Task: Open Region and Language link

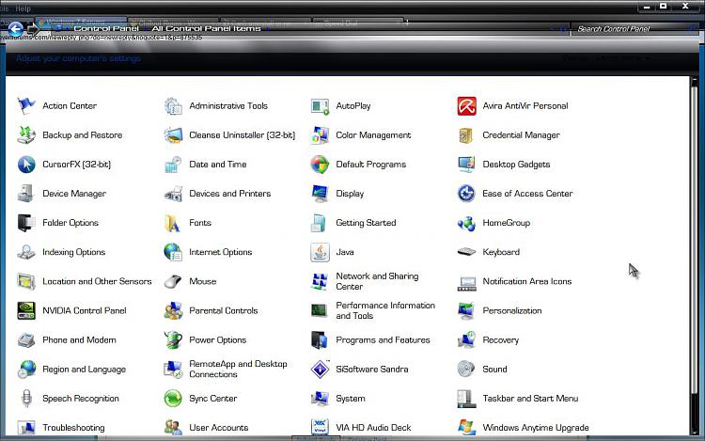Action: pos(84,370)
